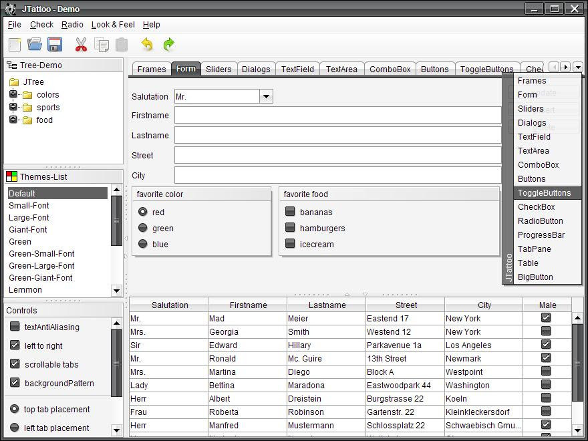Click the Cut scissors icon
588x441 pixels.
pos(81,45)
